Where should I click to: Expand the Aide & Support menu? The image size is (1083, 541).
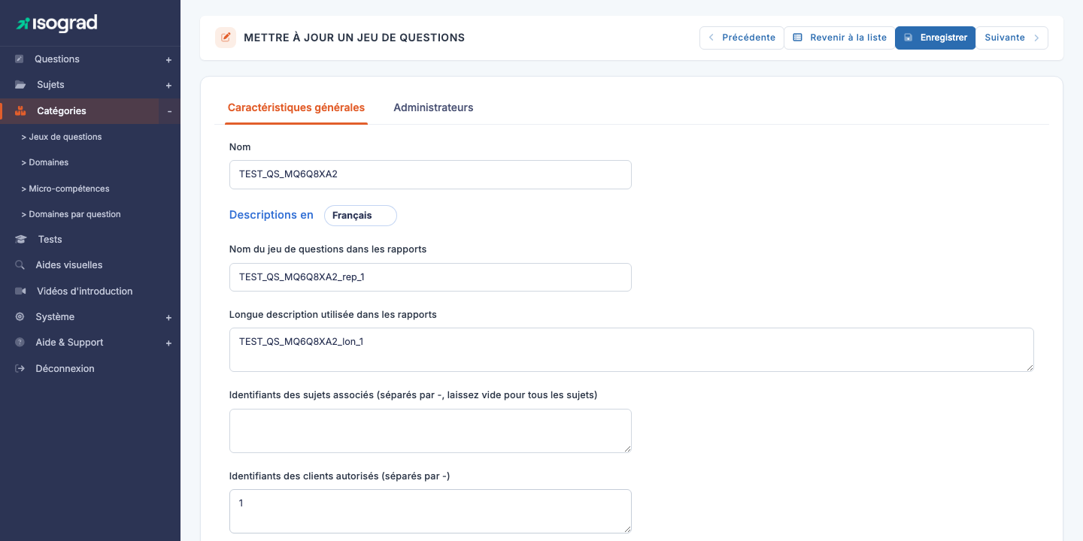tap(169, 343)
